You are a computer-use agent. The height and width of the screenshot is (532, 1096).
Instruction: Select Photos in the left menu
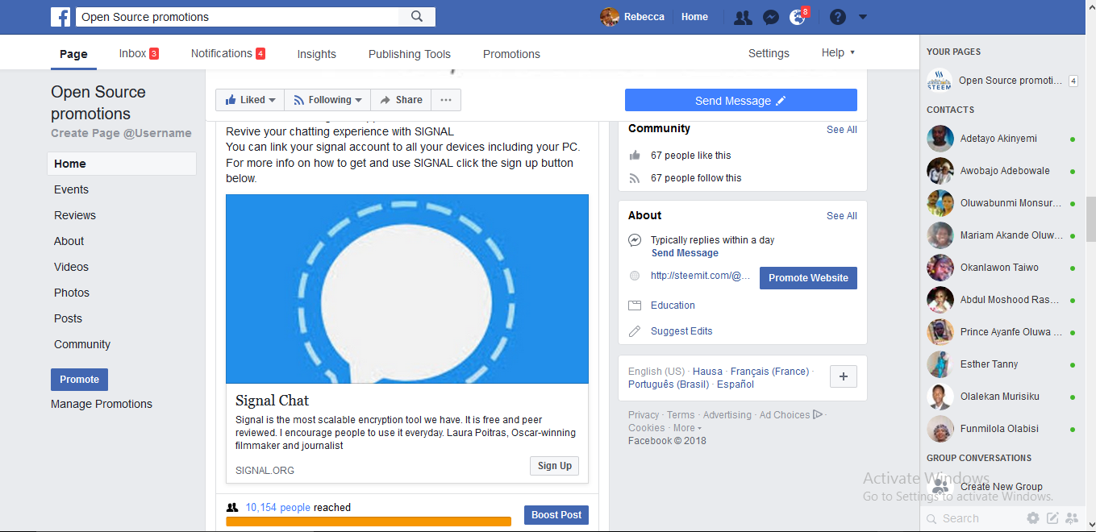coord(71,293)
